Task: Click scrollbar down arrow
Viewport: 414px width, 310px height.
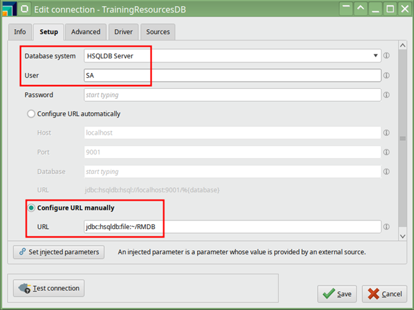Action: (403, 236)
